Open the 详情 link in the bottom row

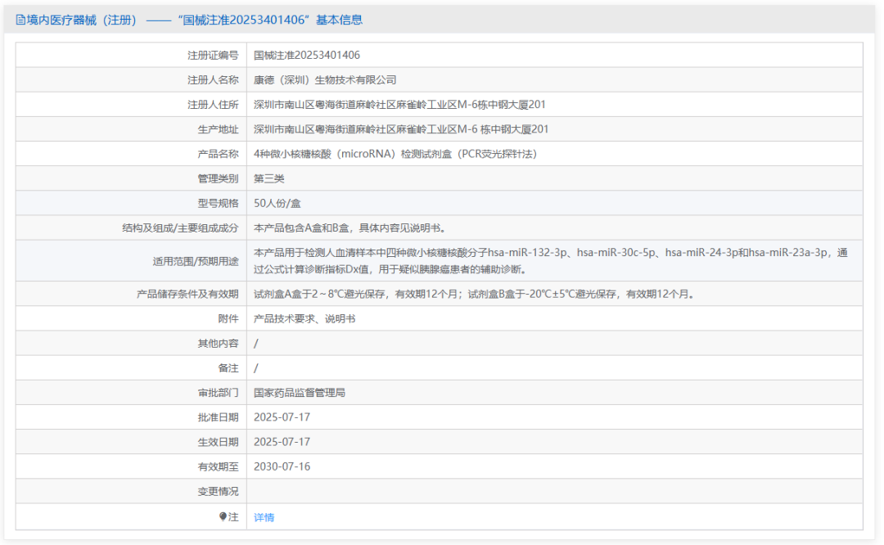click(x=264, y=517)
